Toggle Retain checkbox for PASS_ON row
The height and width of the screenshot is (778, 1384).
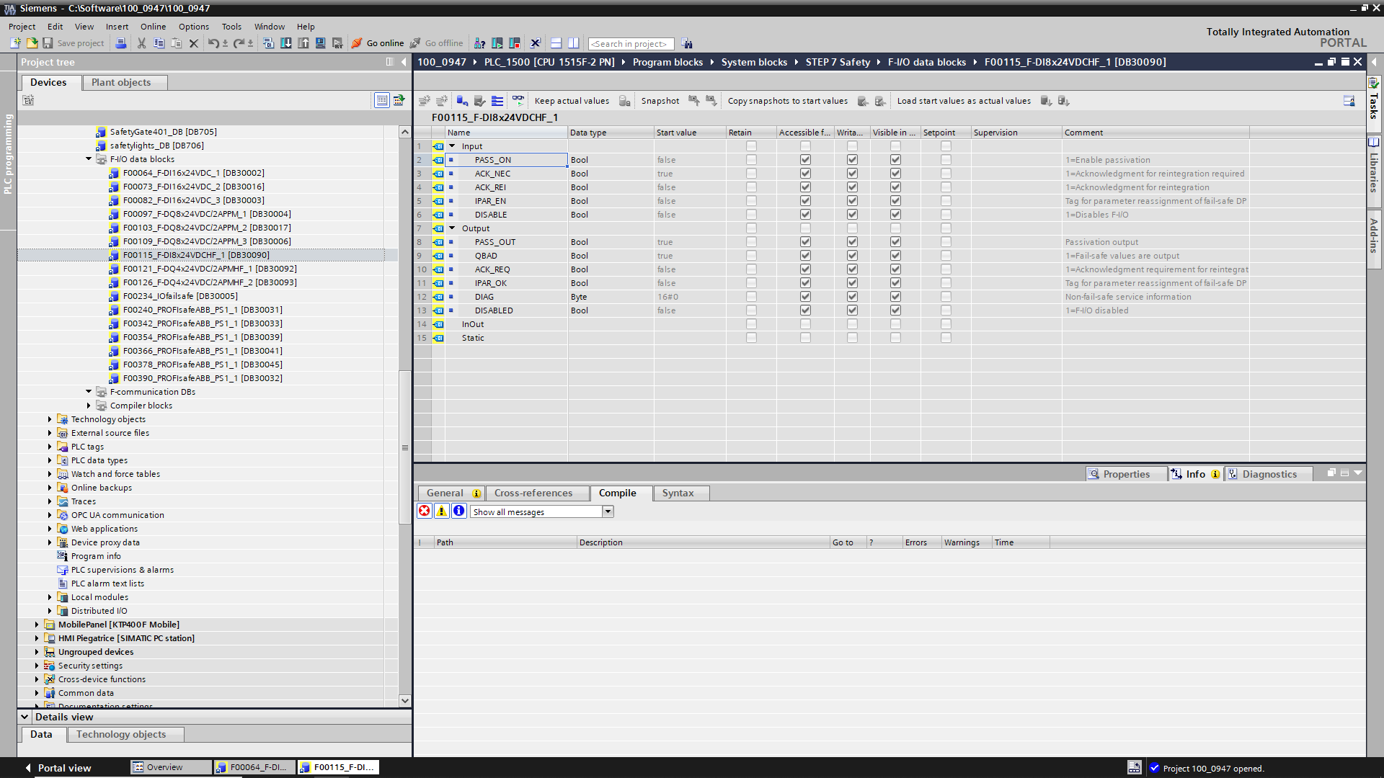[751, 160]
